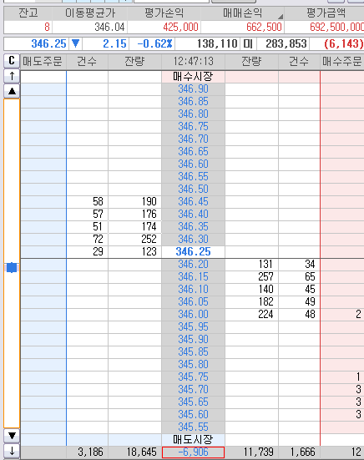Image resolution: width=364 pixels, height=460 pixels.
Task: Click the 매수주문 column header
Action: [x=342, y=61]
